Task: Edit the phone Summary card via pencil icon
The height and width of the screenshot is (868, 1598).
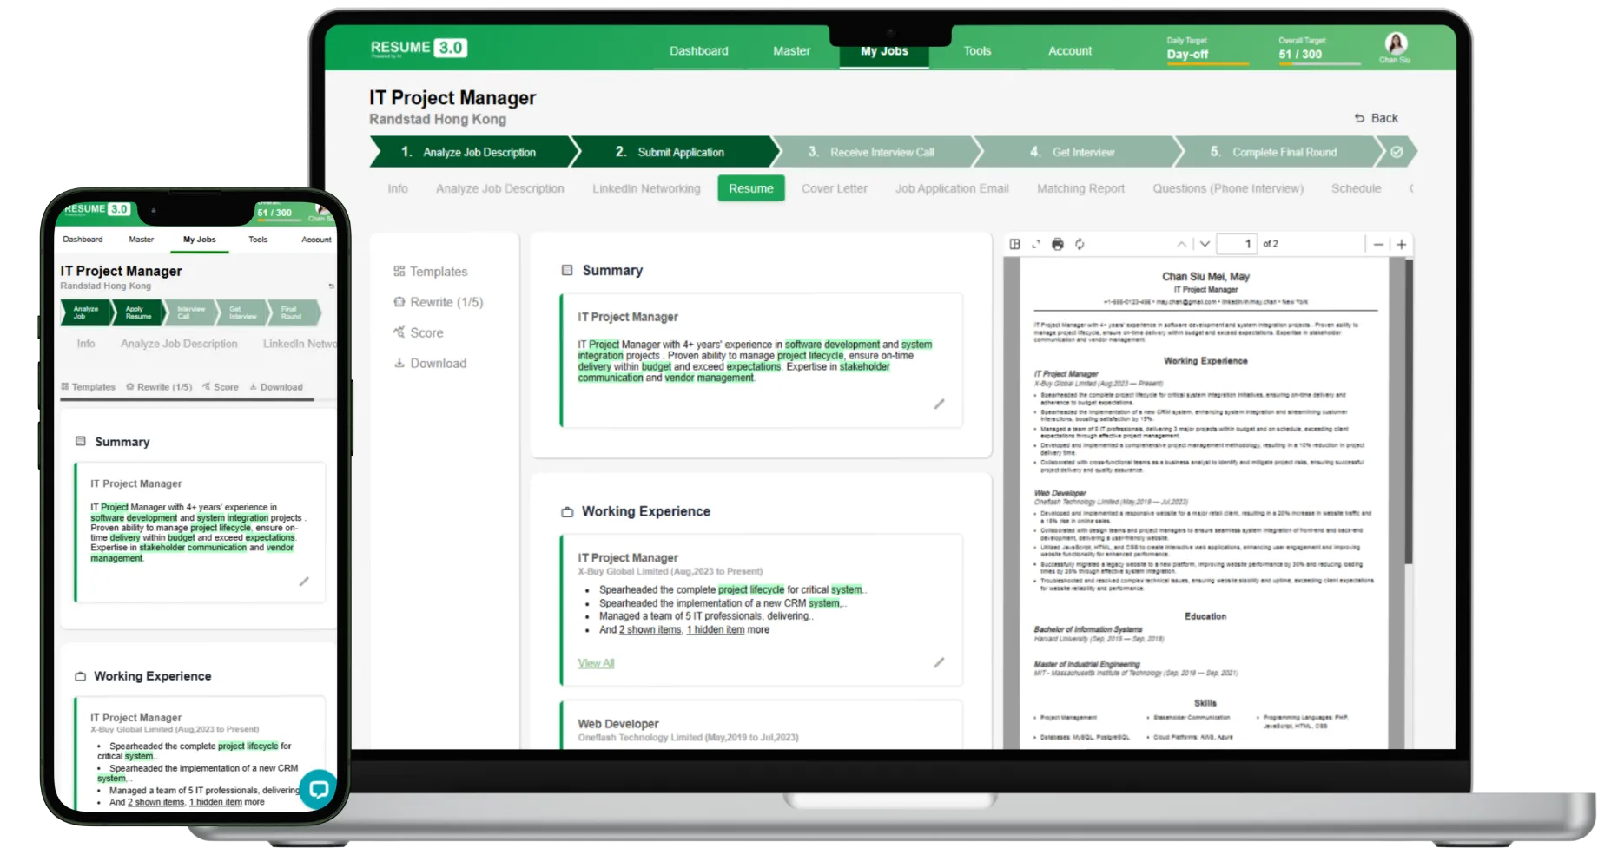Action: 304,582
